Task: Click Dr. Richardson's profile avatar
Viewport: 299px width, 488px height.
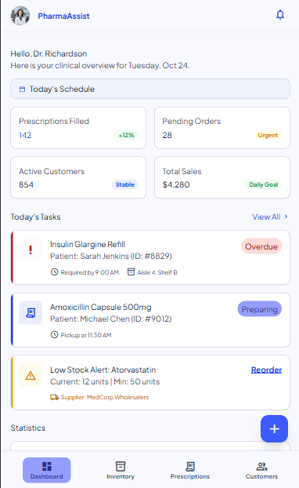Action: (20, 16)
